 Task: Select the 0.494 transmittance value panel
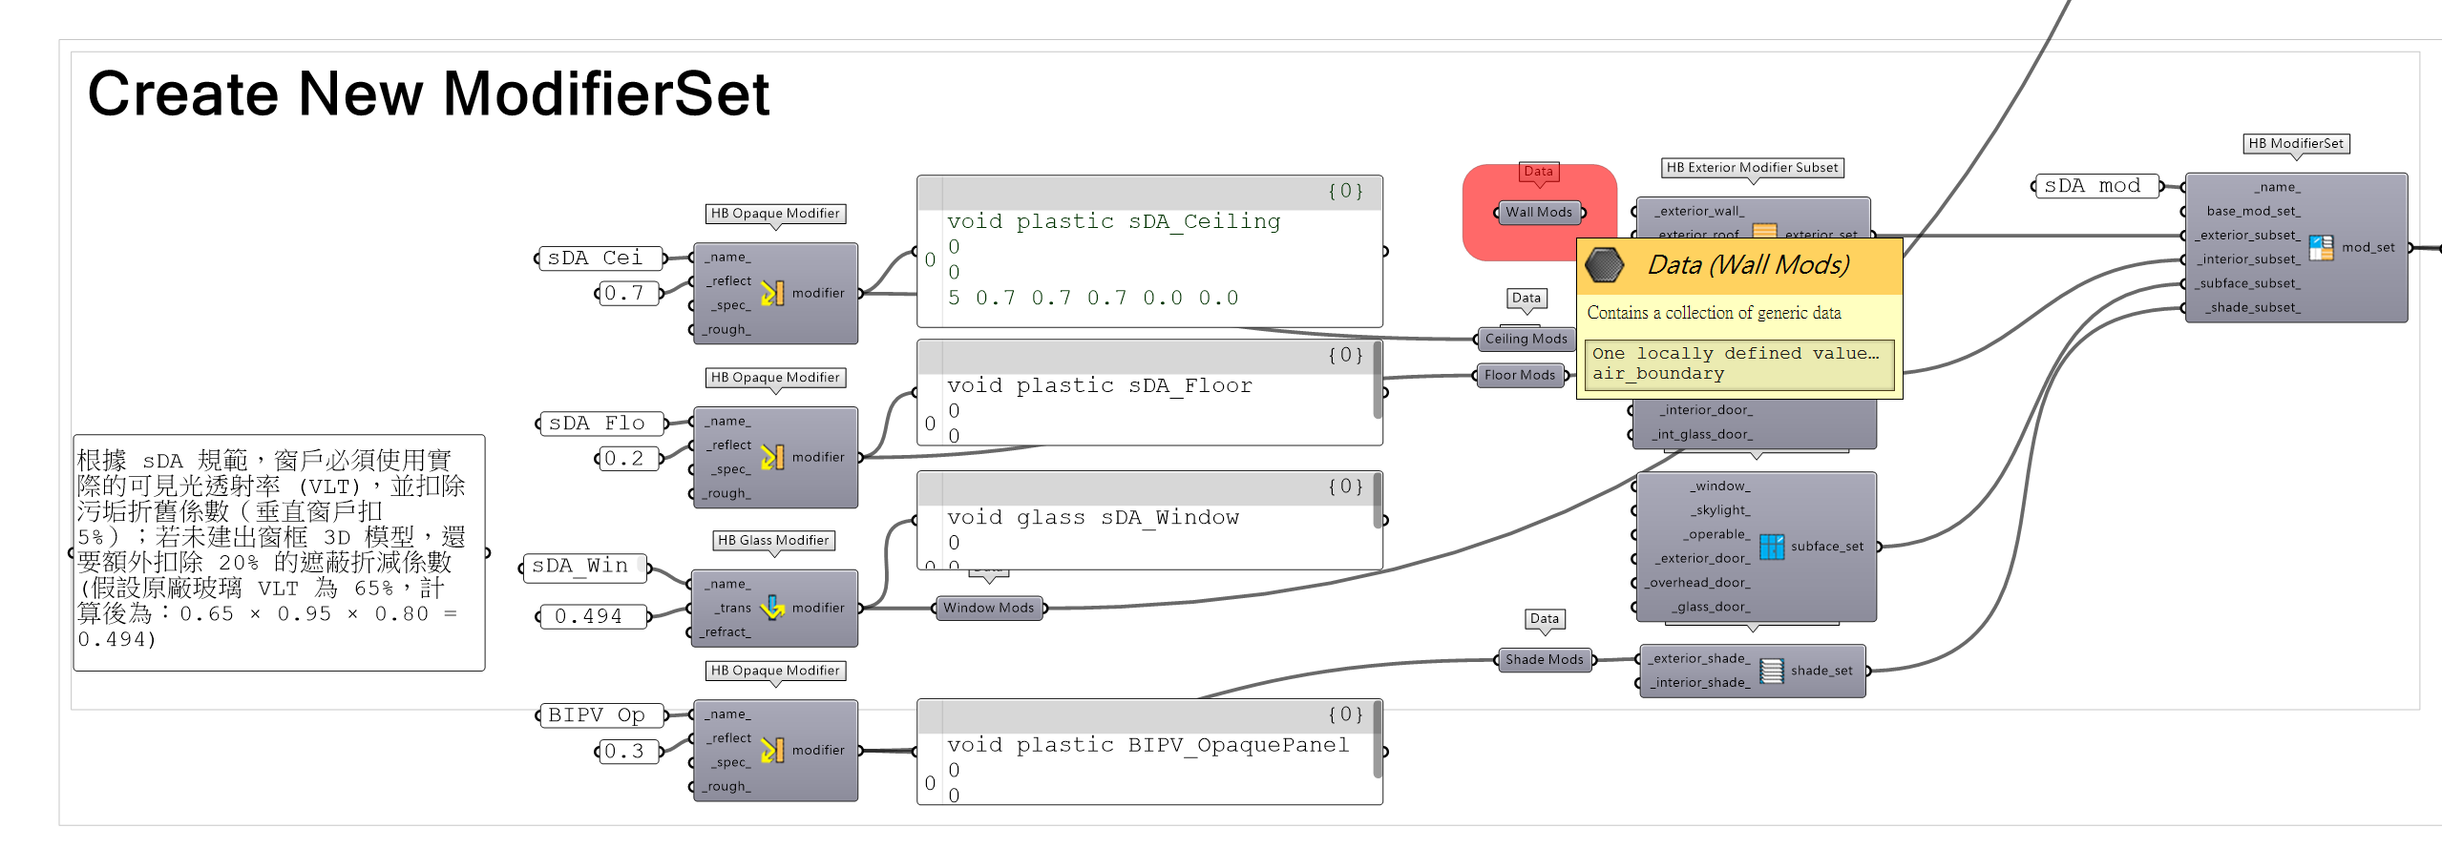[x=589, y=616]
